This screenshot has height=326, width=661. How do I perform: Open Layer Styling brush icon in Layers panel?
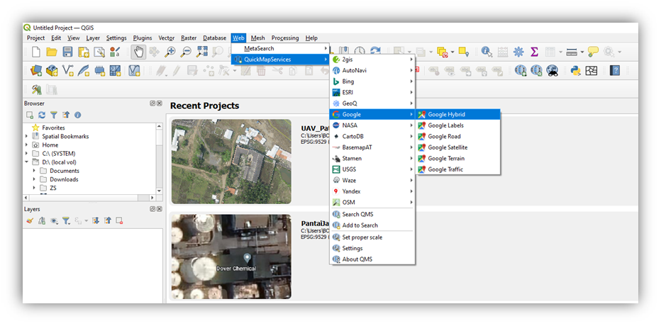pos(30,220)
